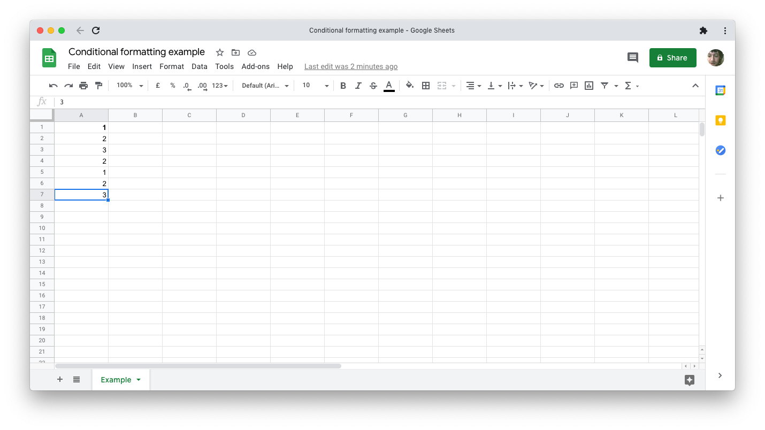Open horizontal align dropdown

[473, 86]
